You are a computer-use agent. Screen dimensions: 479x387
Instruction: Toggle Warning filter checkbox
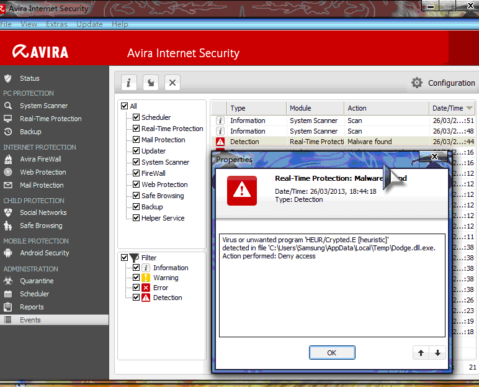click(x=137, y=278)
